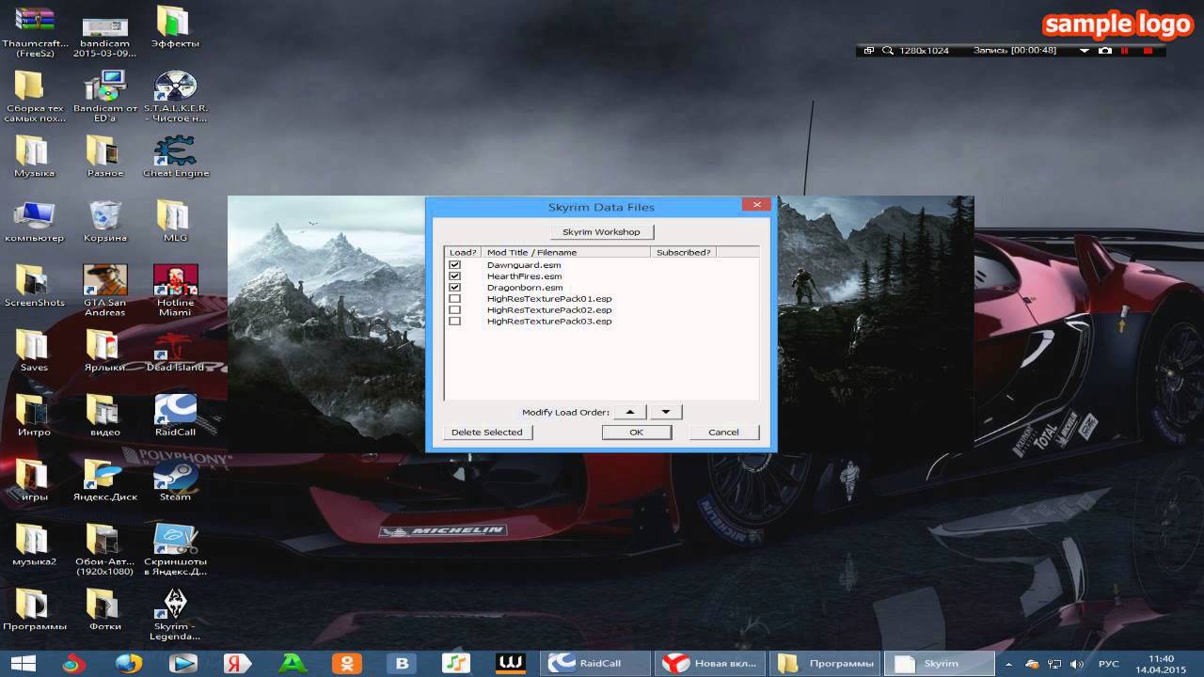Open the Корзина recycle bin
Screen dimensions: 1204x677
pyautogui.click(x=104, y=221)
